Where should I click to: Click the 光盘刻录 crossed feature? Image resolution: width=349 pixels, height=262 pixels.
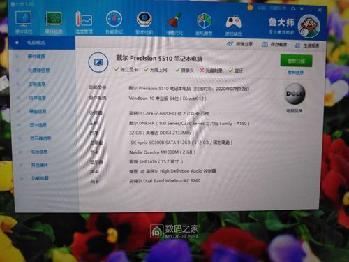pyautogui.click(x=211, y=71)
